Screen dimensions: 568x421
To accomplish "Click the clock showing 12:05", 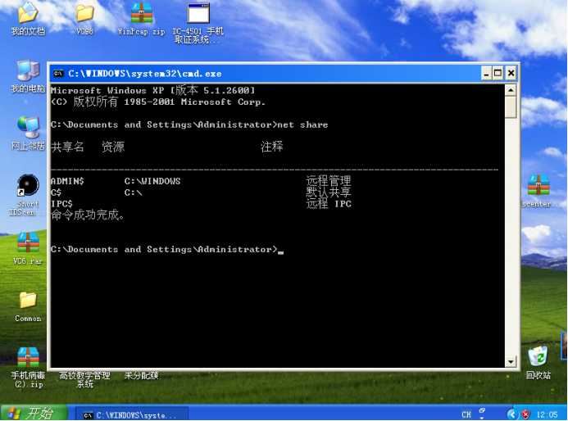I will tap(547, 414).
